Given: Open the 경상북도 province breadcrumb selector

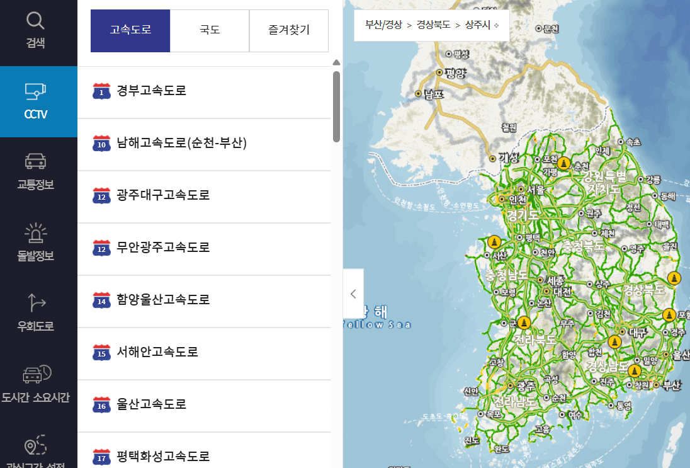Looking at the screenshot, I should (433, 25).
